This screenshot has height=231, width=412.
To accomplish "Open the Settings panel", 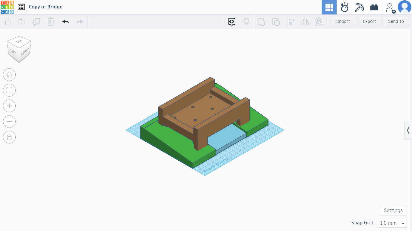I will (393, 211).
